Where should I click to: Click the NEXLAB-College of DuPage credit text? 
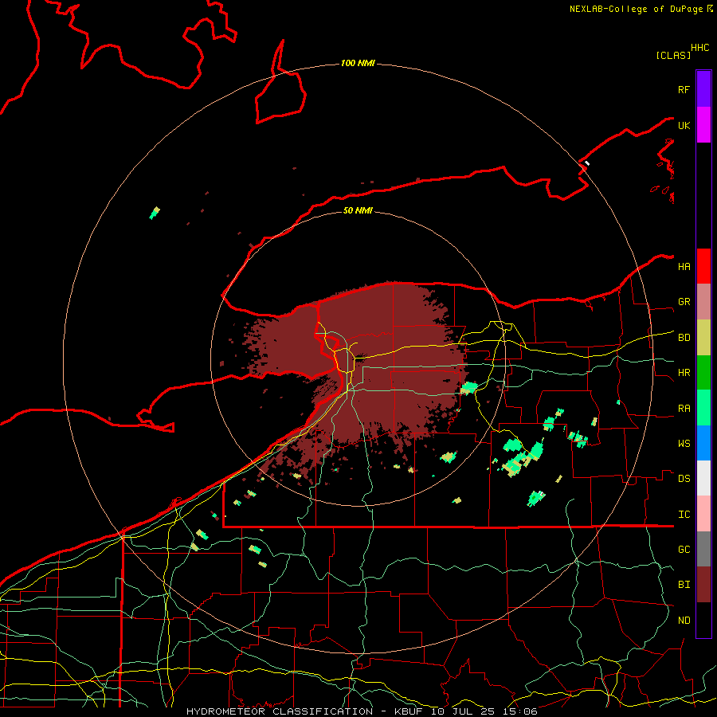[637, 9]
